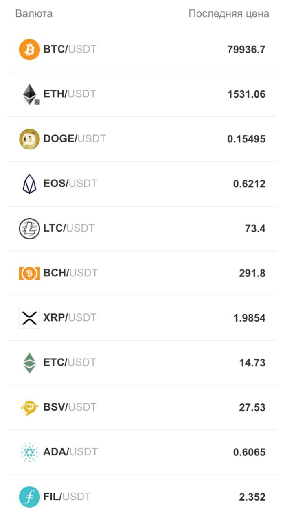Click the Bitcoin SV gold icon
This screenshot has height=521, width=296.
point(29,408)
